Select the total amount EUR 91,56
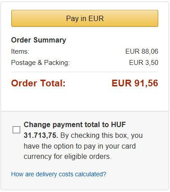Screen dimensions: 170x192 click(x=135, y=83)
